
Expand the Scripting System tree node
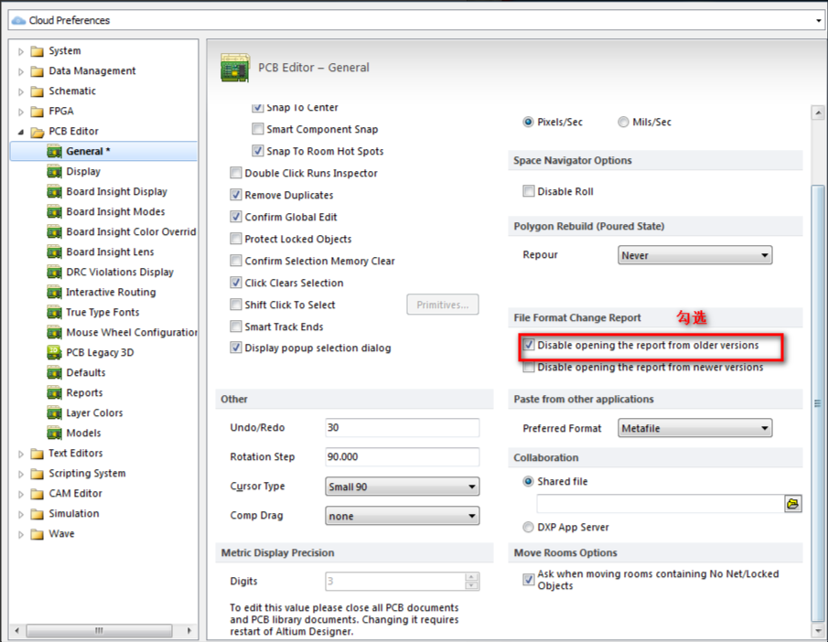coord(21,474)
